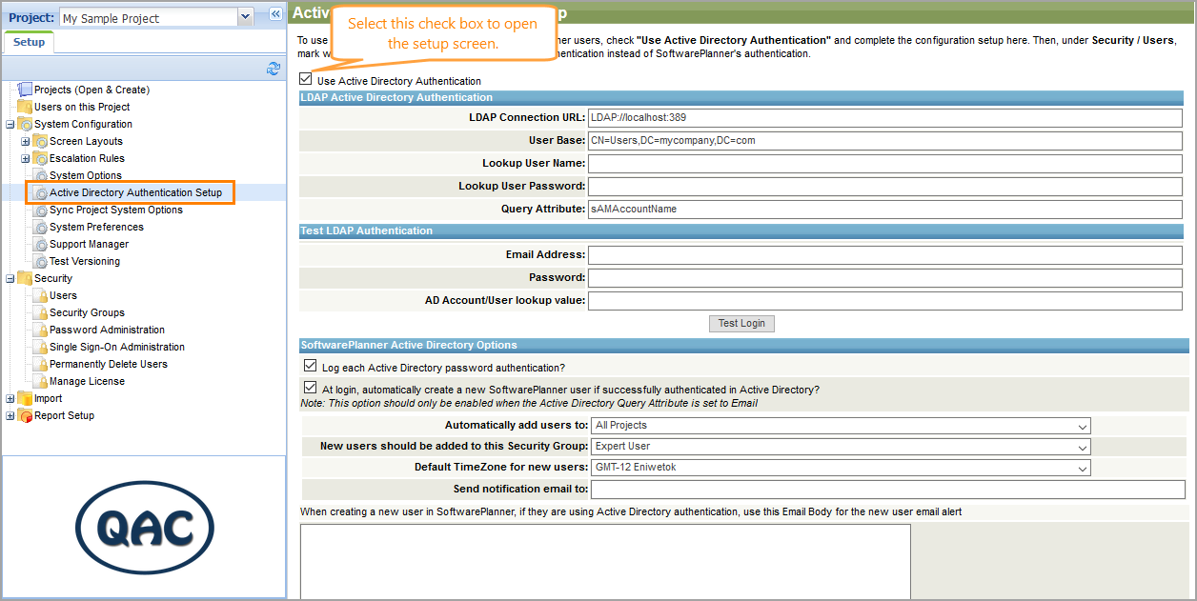
Task: Click the Security folder lock icon
Action: pyautogui.click(x=25, y=278)
